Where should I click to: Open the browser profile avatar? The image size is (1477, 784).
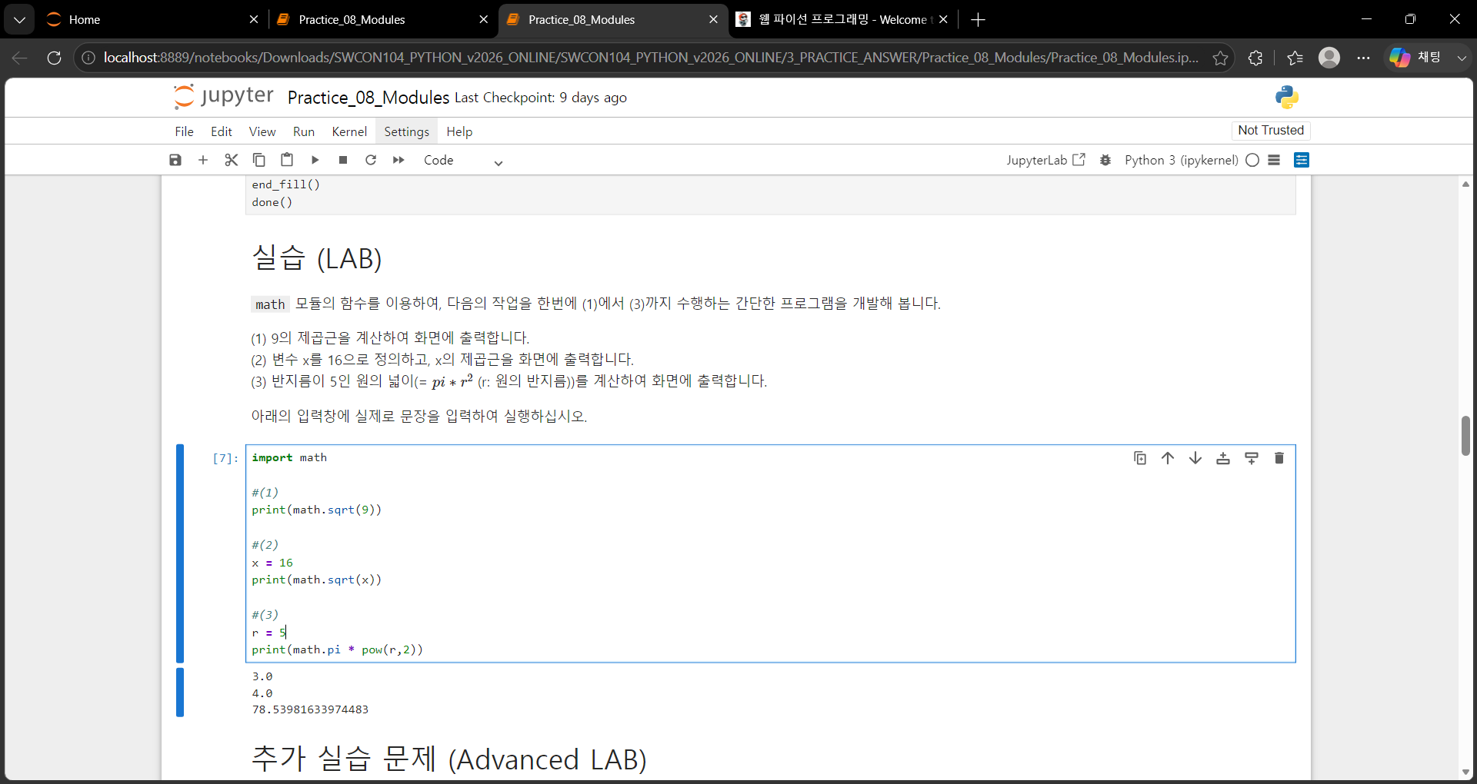[1329, 58]
